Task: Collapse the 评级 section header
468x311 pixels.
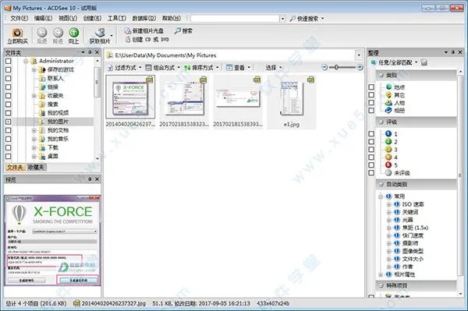Action: [381, 122]
